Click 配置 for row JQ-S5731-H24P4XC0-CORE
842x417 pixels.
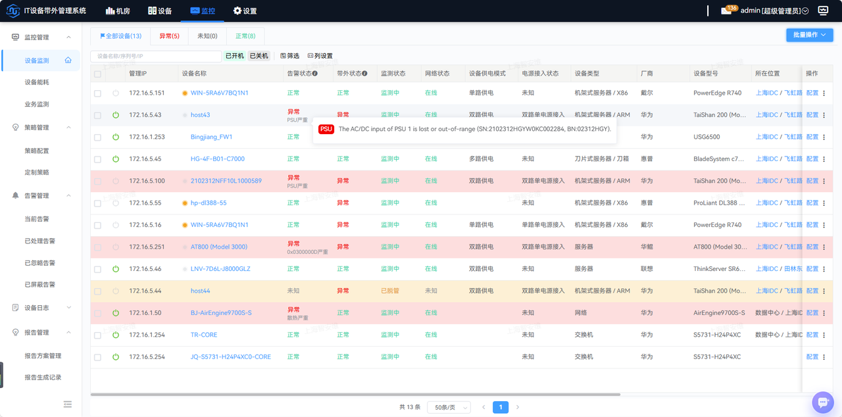pyautogui.click(x=812, y=357)
